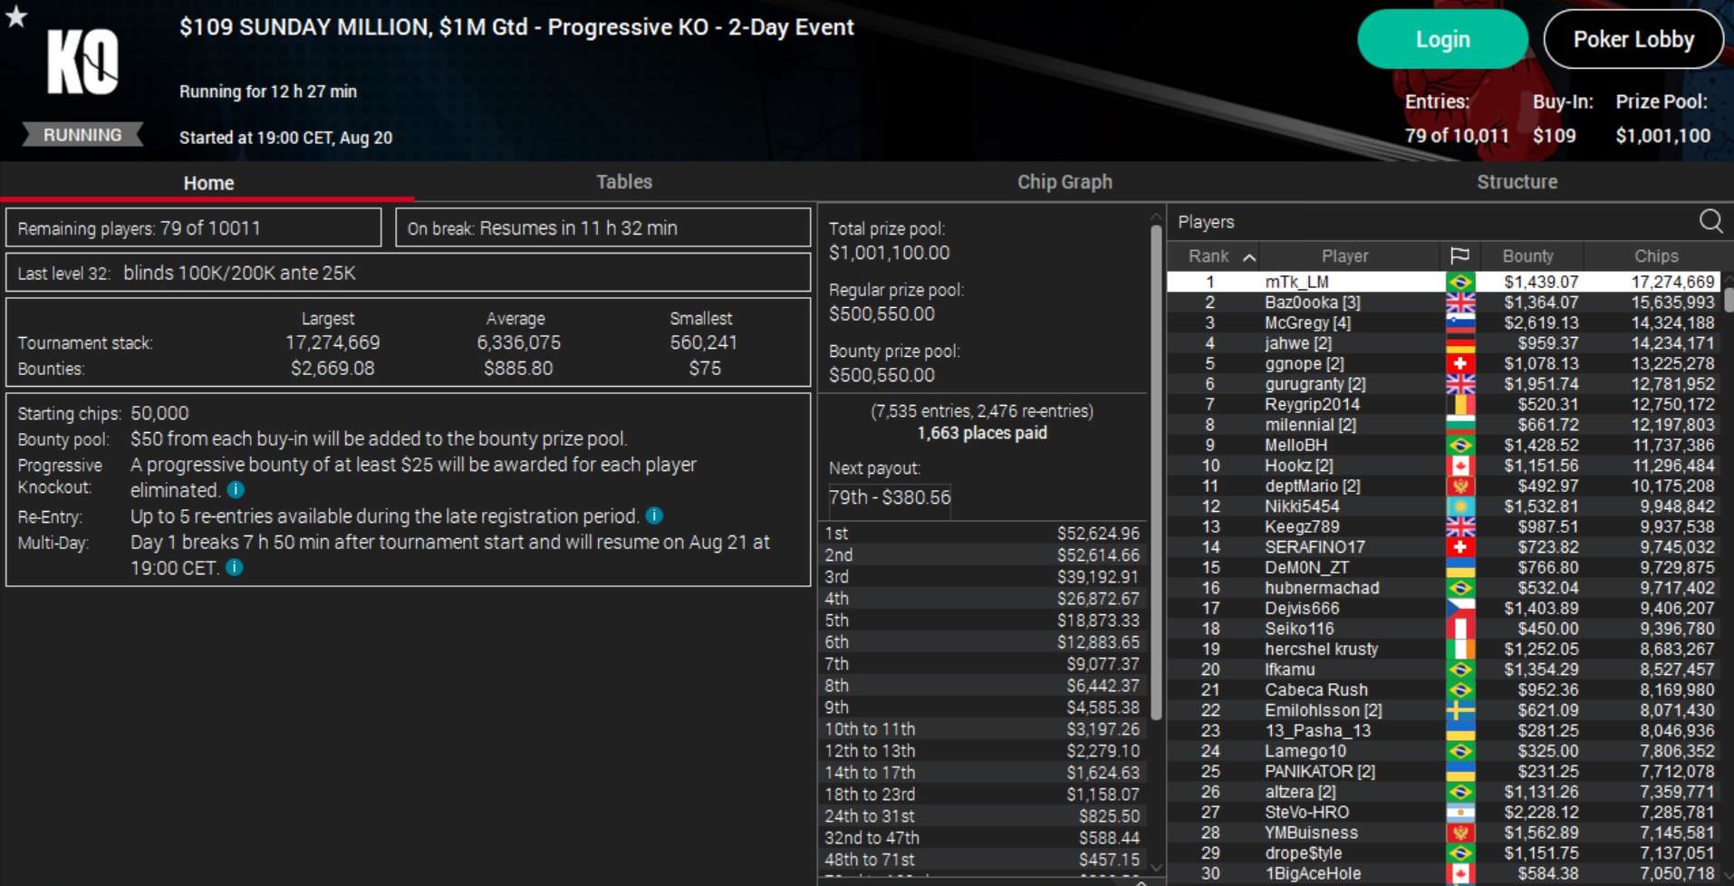This screenshot has width=1734, height=886.
Task: Sort players by Rank column header
Action: coord(1214,256)
